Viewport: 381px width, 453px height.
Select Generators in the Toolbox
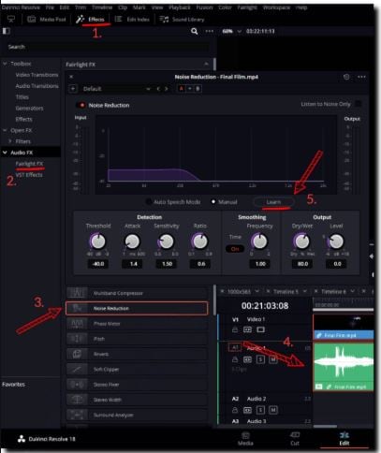click(x=29, y=108)
